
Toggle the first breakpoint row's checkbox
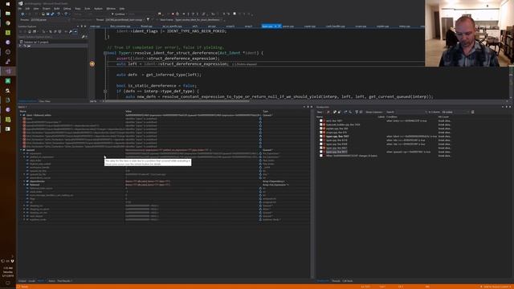tap(321, 120)
